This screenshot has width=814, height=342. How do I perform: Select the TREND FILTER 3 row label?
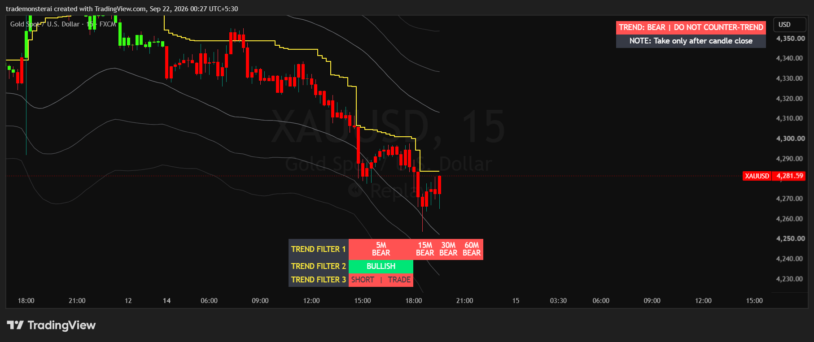(319, 280)
